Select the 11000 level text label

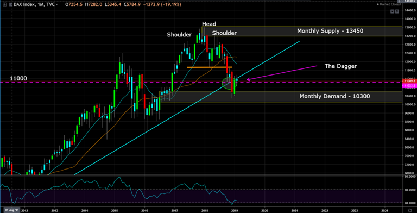(18, 78)
